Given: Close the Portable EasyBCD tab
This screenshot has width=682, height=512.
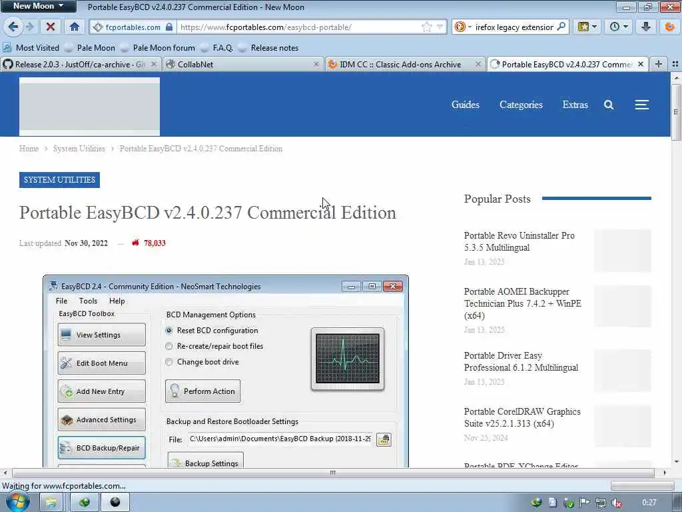Looking at the screenshot, I should pyautogui.click(x=641, y=64).
